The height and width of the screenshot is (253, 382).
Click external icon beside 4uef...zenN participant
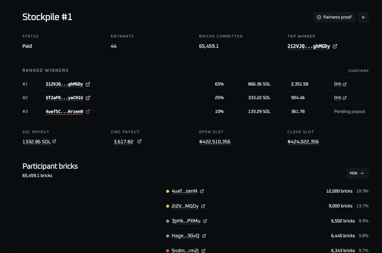[202, 191]
